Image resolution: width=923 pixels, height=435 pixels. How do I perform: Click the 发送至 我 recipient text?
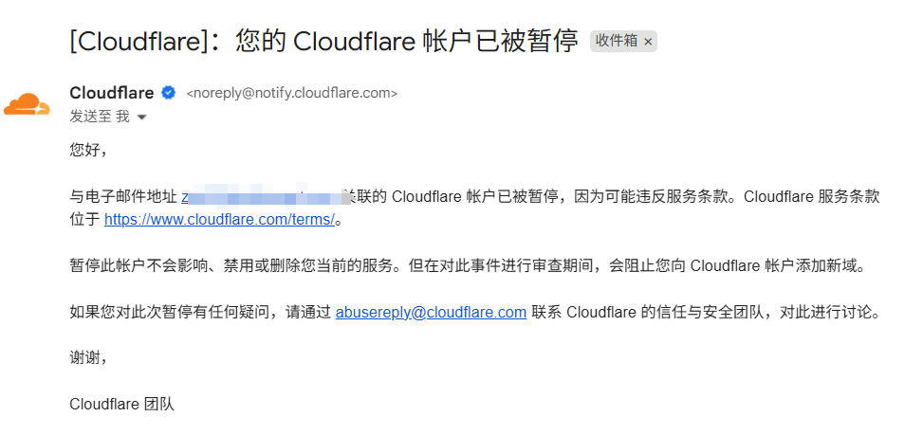(x=100, y=117)
